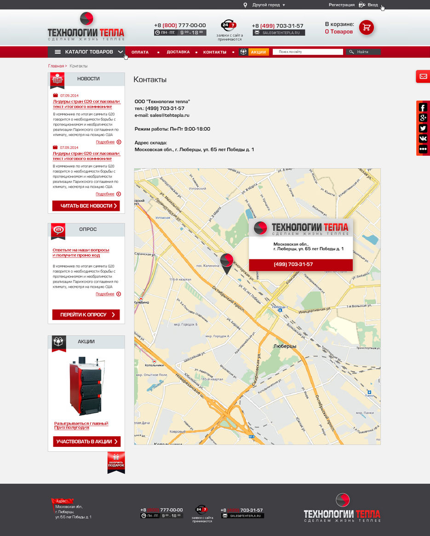Open the Контакты menu item
The image size is (430, 536).
click(x=214, y=52)
